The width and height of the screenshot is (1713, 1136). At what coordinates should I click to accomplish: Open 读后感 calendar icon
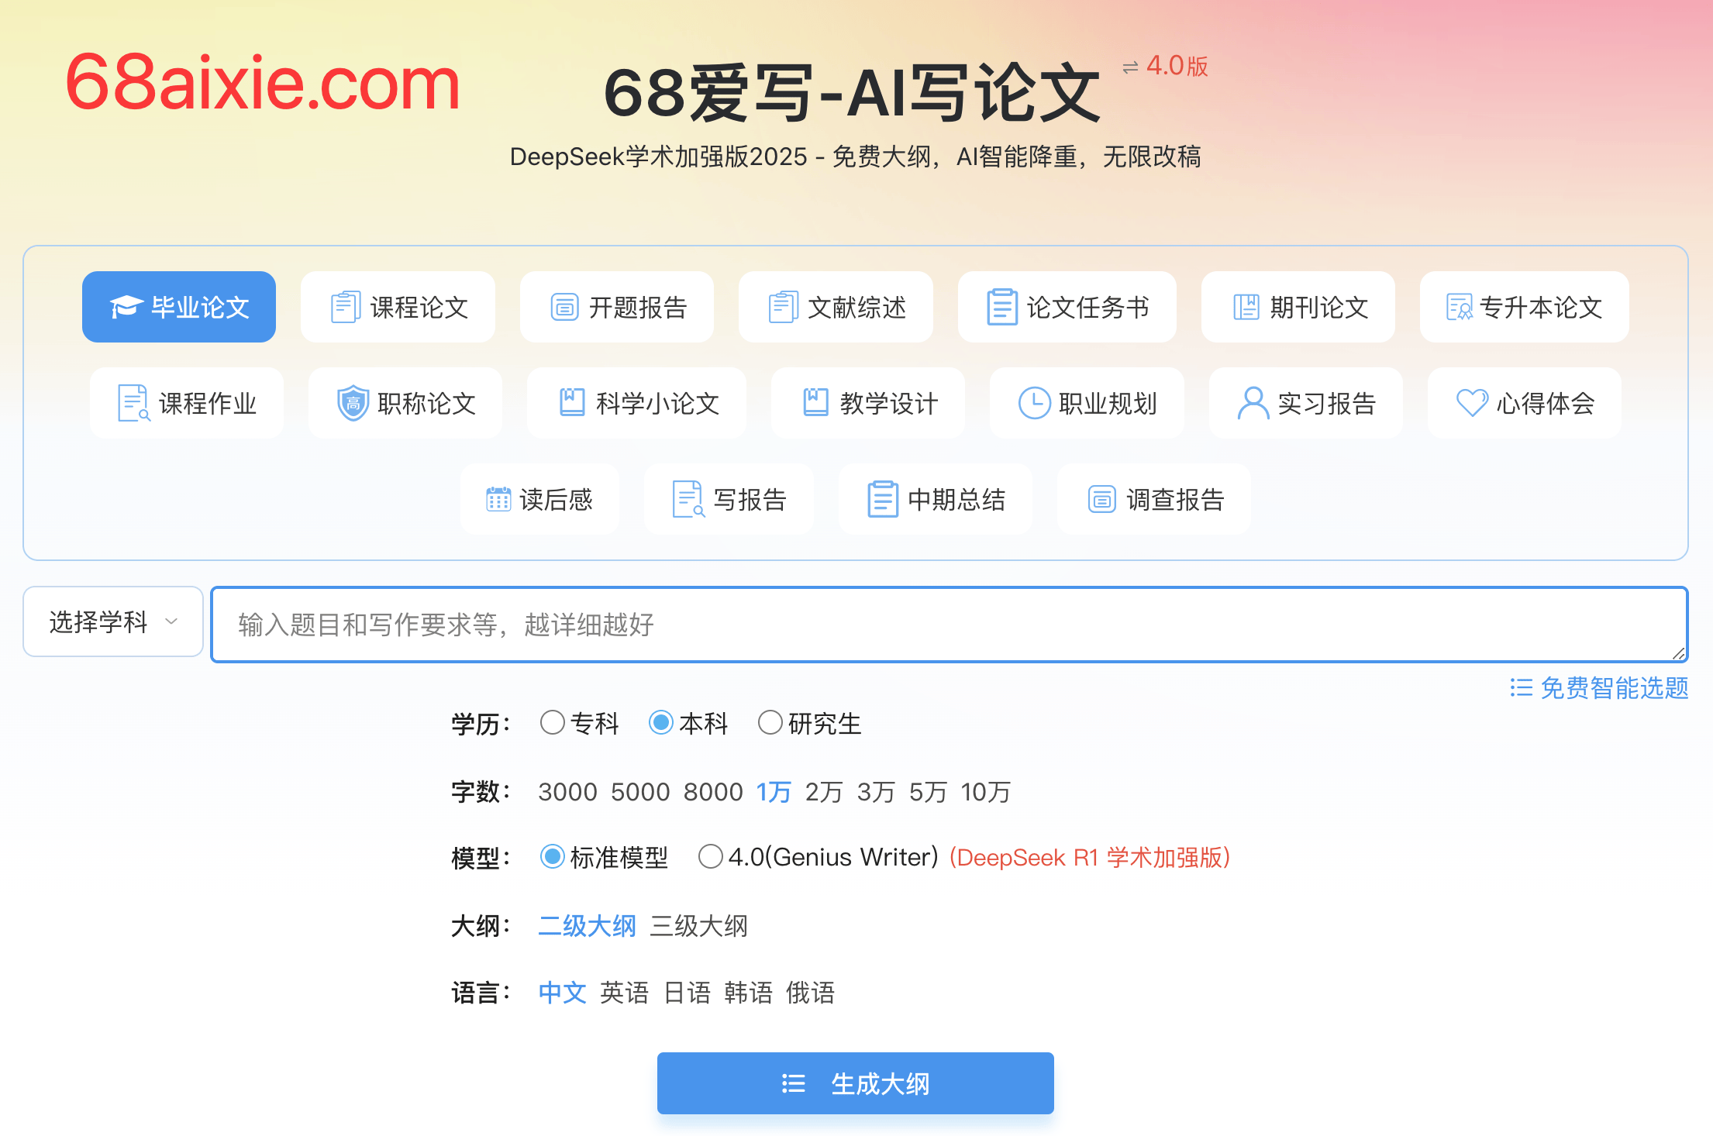coord(499,499)
